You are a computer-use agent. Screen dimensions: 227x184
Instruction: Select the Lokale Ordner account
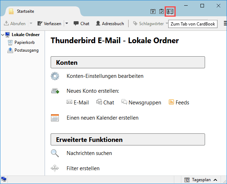pyautogui.click(x=25, y=35)
